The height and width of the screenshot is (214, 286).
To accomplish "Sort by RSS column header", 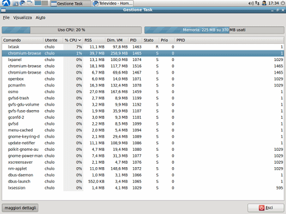I will tap(94, 40).
